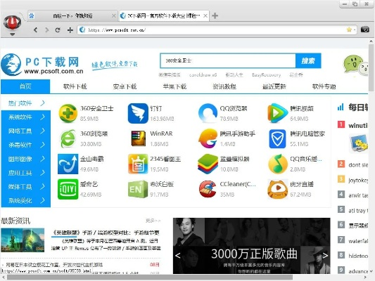
Task: Click the site search input field
Action: coord(228,61)
